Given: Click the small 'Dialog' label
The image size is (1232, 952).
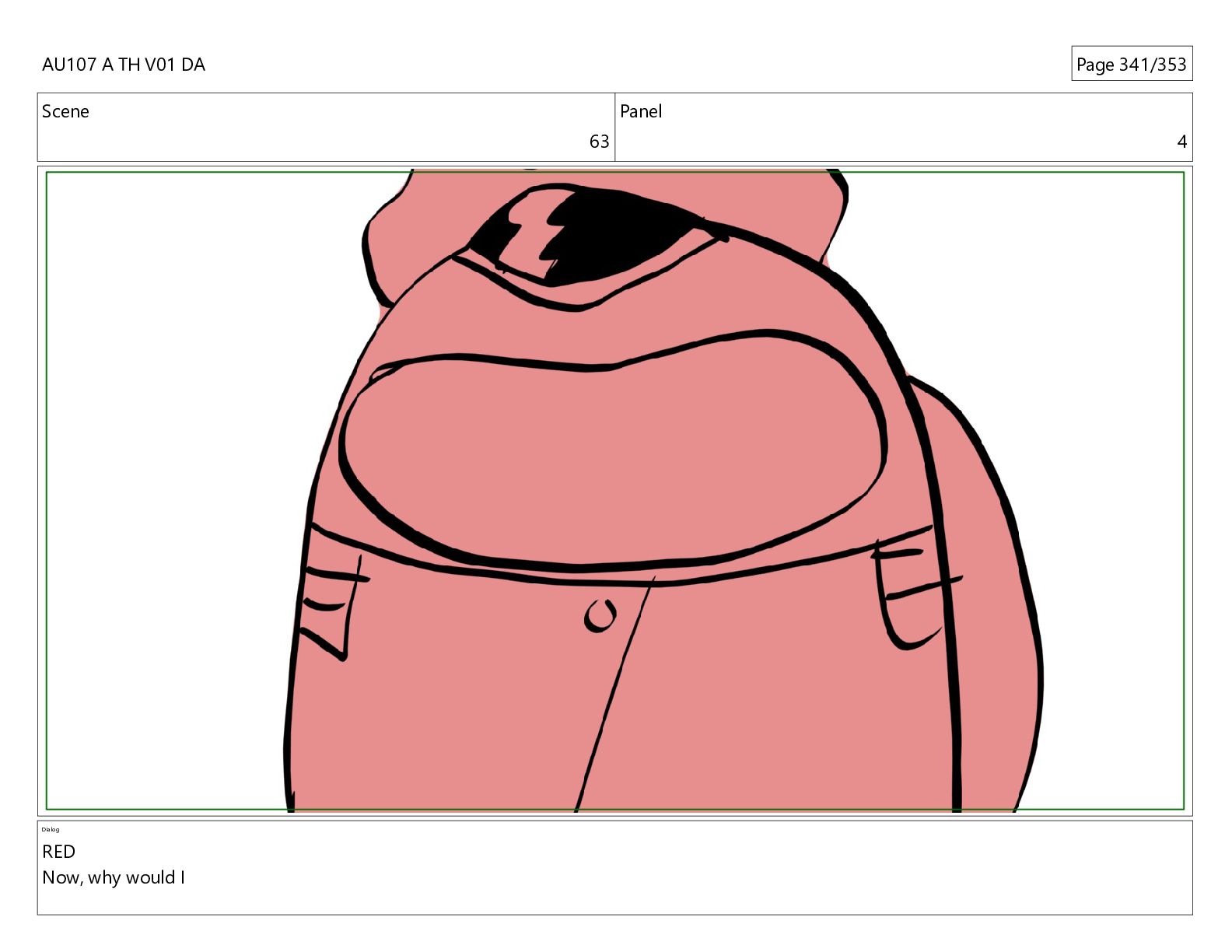Looking at the screenshot, I should [x=51, y=829].
